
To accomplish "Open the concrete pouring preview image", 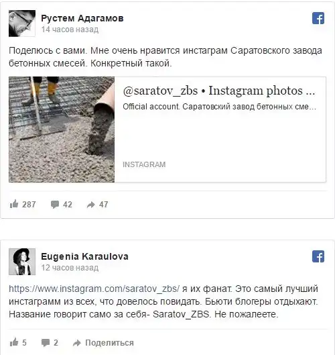I will [62, 130].
